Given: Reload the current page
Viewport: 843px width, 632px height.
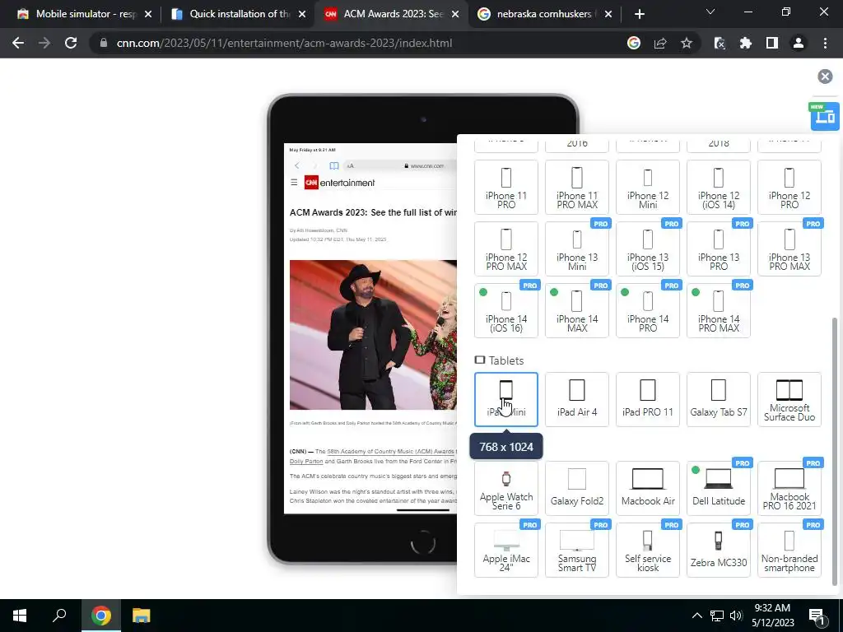Looking at the screenshot, I should tap(71, 43).
